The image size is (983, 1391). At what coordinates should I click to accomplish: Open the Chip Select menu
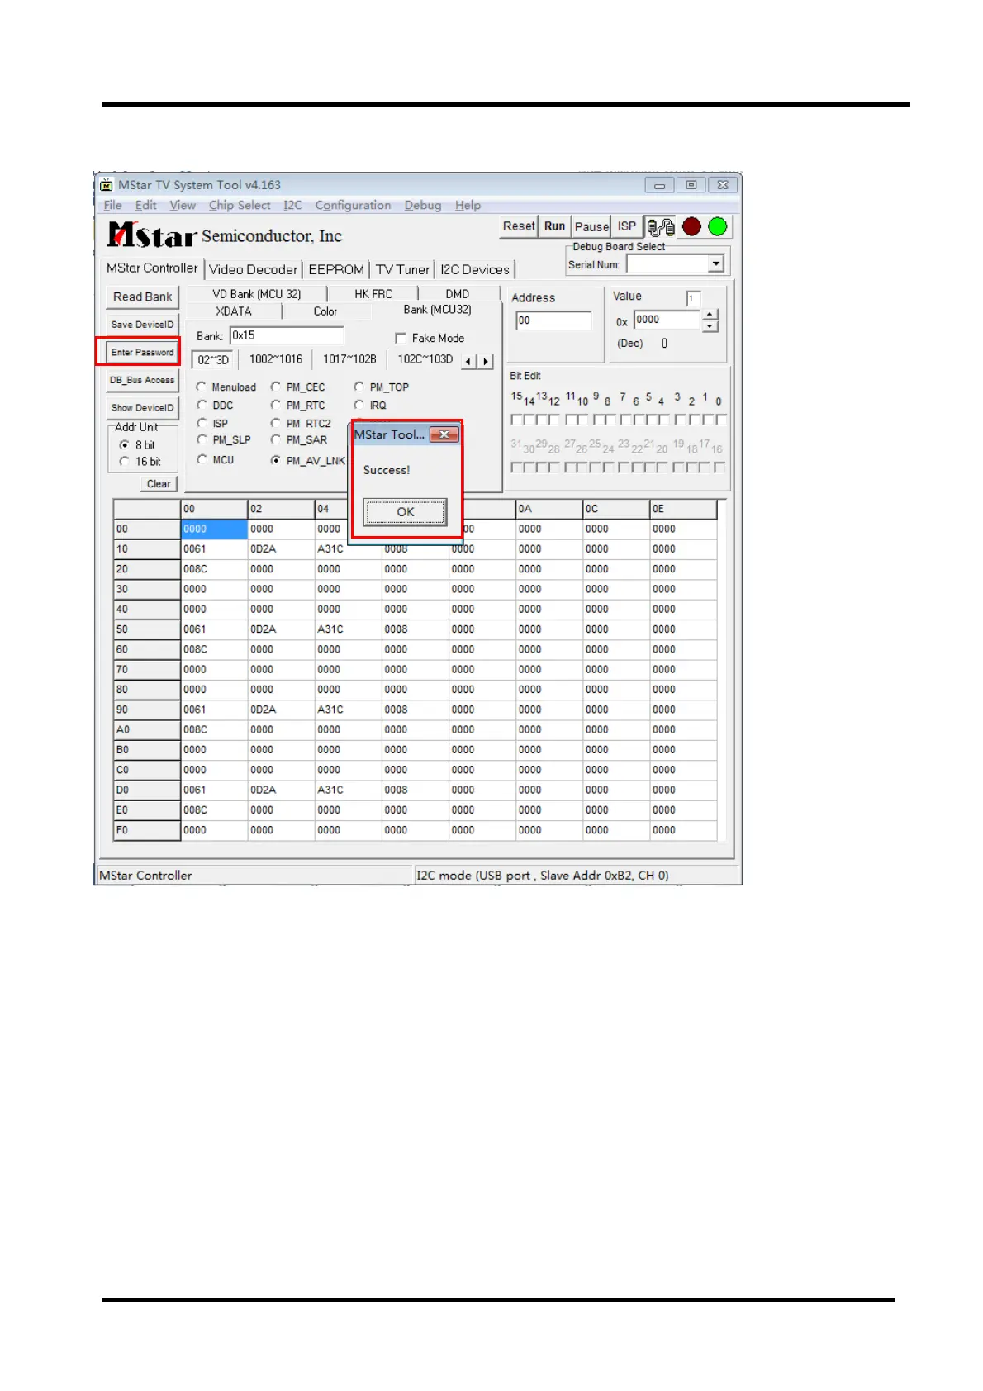coord(240,206)
